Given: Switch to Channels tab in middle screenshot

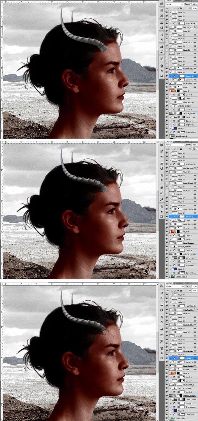Looking at the screenshot, I should (x=178, y=141).
